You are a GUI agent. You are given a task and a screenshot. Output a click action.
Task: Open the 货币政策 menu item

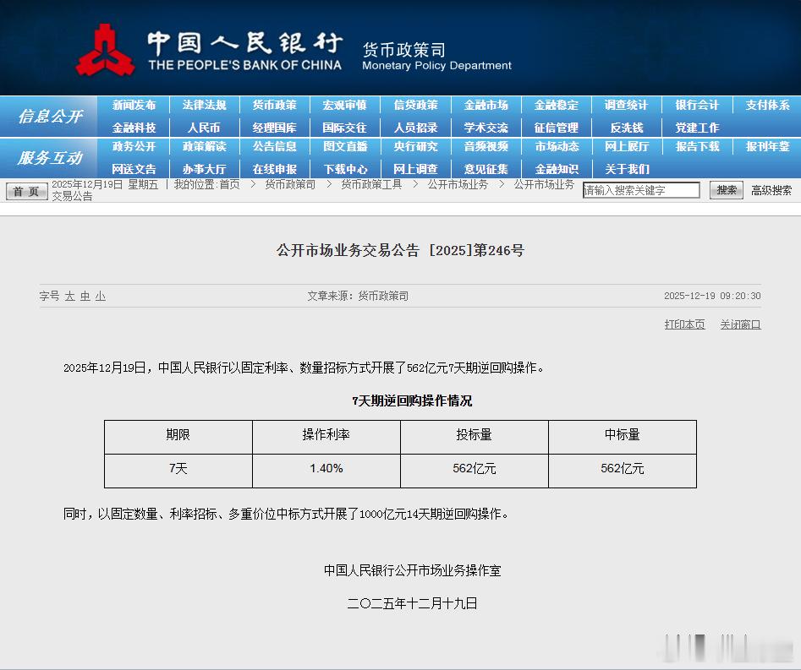(x=275, y=105)
